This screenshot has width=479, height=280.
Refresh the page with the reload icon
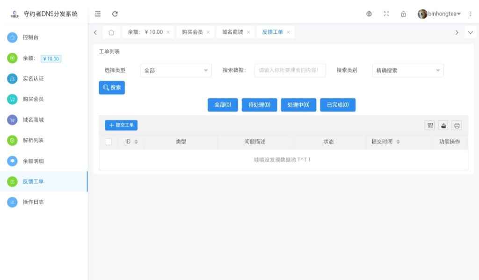(115, 14)
